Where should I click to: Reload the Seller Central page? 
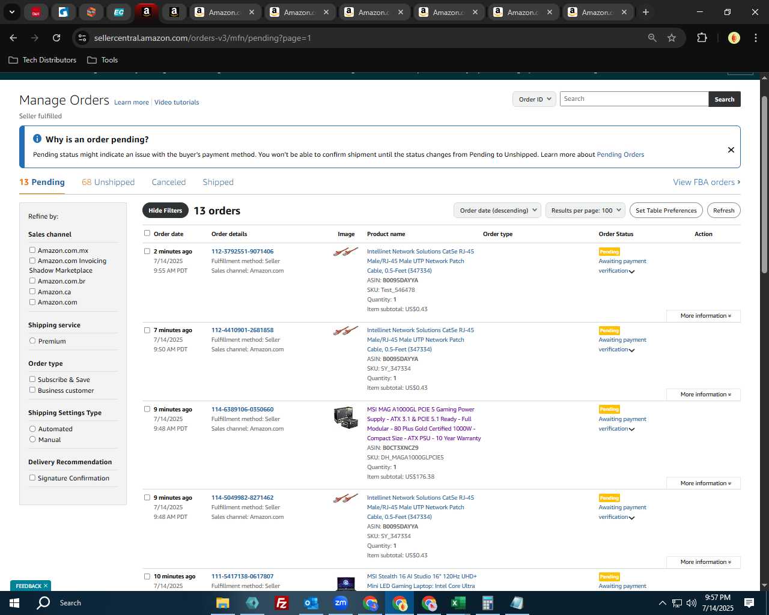point(56,38)
